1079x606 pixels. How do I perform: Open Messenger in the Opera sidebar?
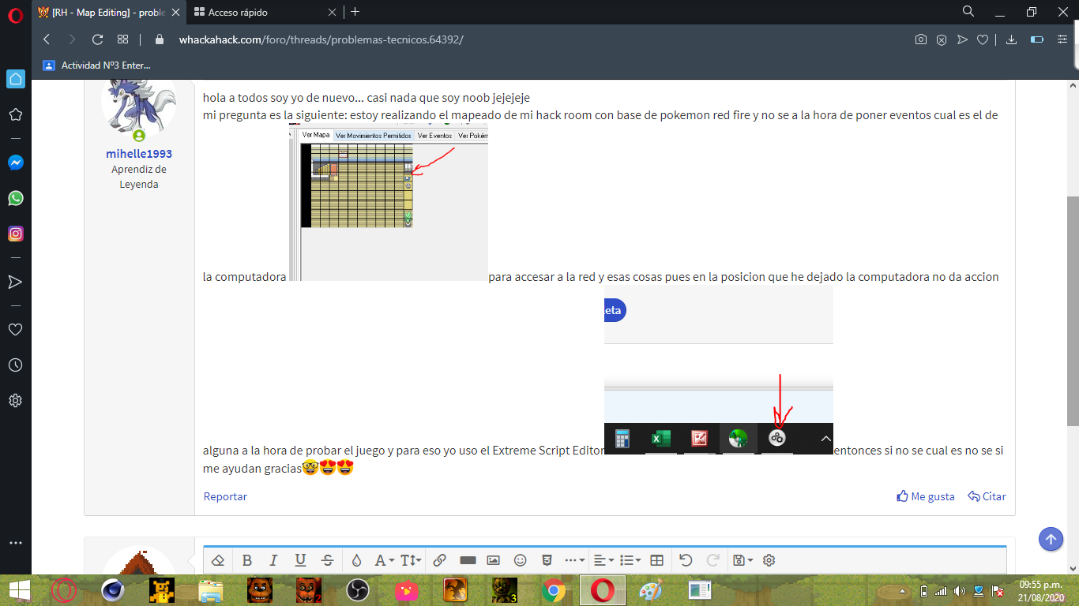tap(15, 163)
